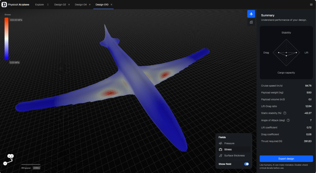Close the Design 02 tab
The width and height of the screenshot is (316, 173).
click(x=69, y=5)
